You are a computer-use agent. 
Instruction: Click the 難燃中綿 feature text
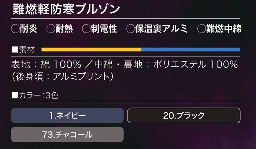click(223, 29)
